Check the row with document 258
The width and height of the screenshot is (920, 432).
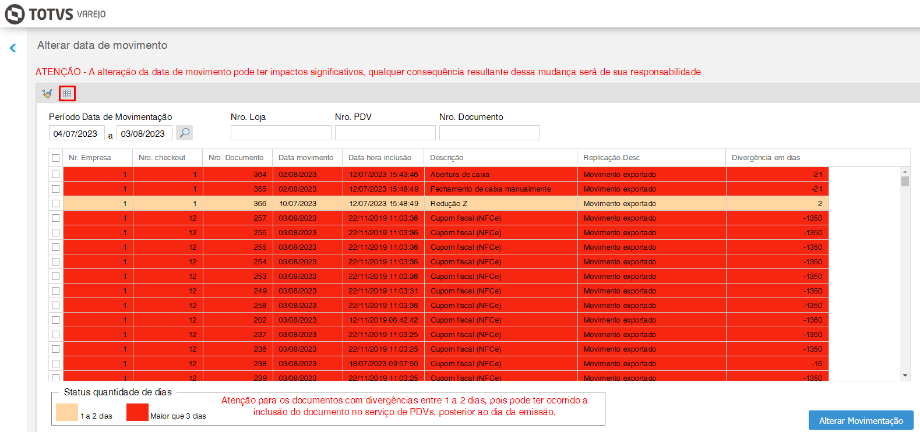pyautogui.click(x=55, y=305)
